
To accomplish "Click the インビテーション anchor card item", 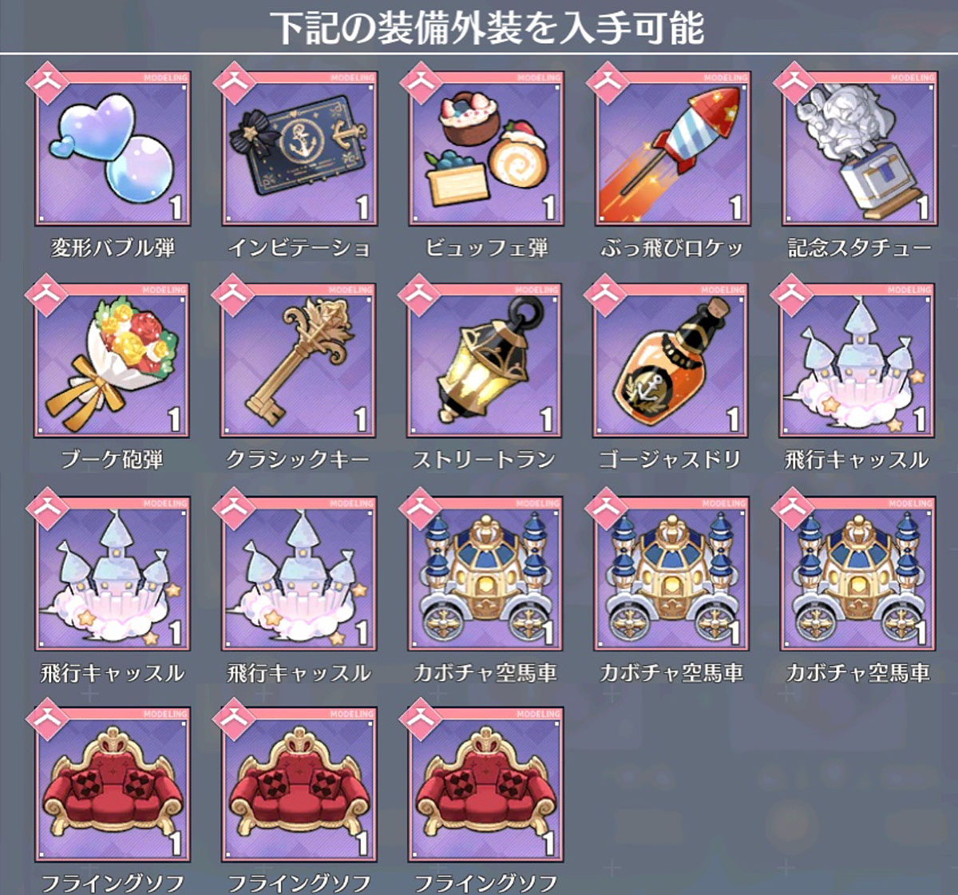I will 299,149.
